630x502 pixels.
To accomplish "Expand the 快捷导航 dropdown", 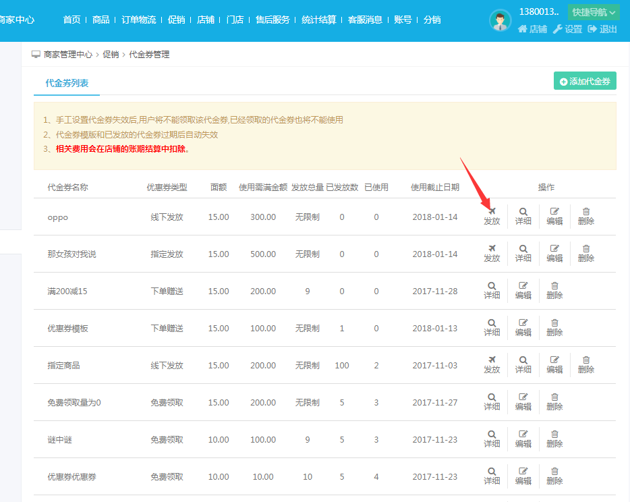I will [593, 12].
